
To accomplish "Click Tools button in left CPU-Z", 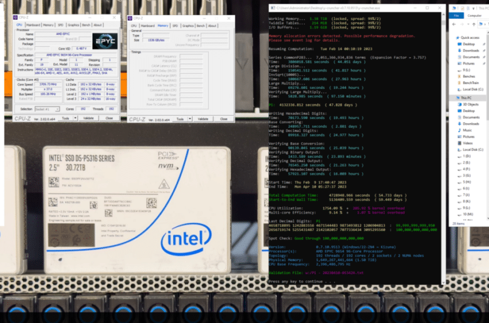I will point(65,118).
